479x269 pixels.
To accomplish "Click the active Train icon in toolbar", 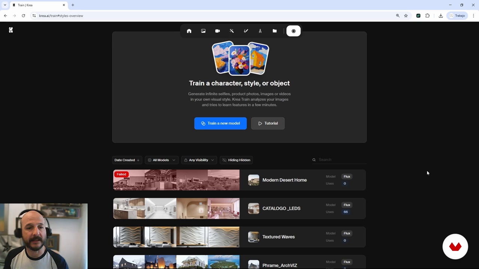I will pos(293,31).
